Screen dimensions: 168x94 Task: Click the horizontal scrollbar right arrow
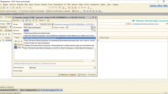[94, 61]
